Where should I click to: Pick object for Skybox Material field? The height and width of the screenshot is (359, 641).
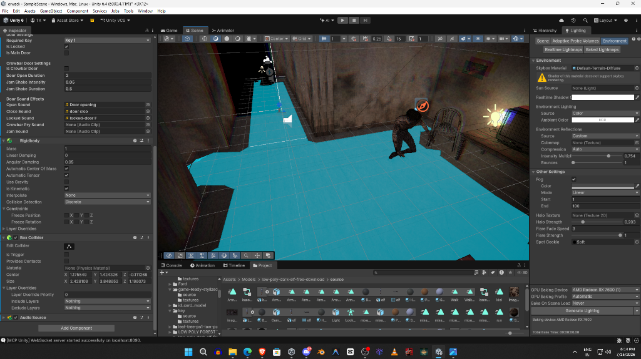pyautogui.click(x=637, y=68)
